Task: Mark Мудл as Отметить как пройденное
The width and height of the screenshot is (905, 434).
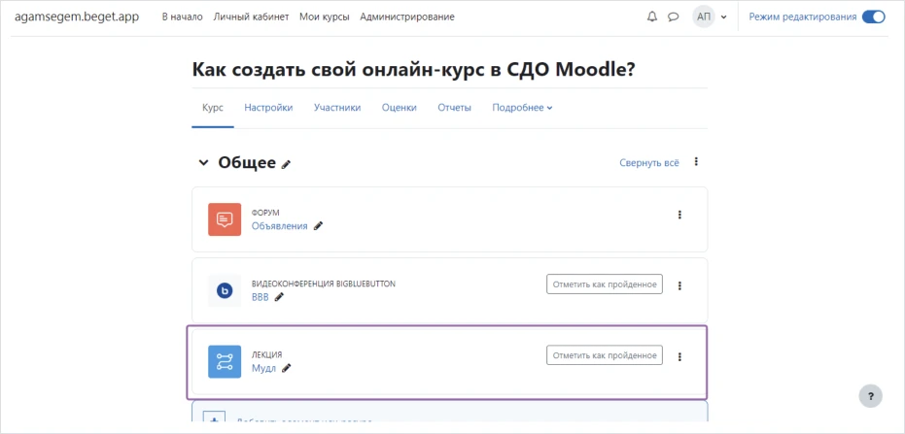Action: [x=605, y=355]
